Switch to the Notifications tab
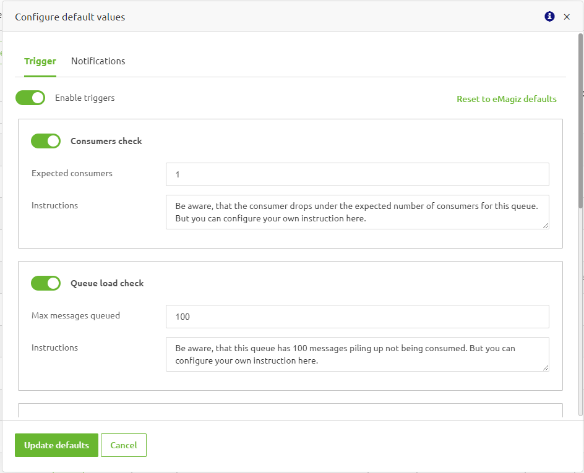The width and height of the screenshot is (584, 473). (x=98, y=61)
